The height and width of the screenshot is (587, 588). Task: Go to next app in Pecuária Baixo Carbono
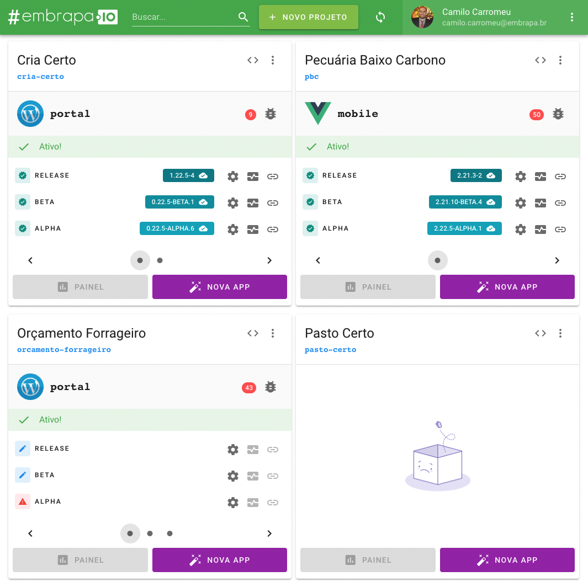pos(557,260)
